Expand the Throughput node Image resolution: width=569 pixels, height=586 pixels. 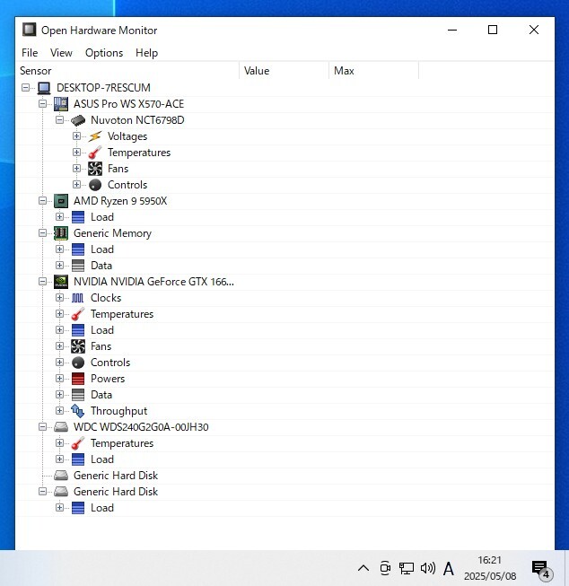tap(59, 411)
